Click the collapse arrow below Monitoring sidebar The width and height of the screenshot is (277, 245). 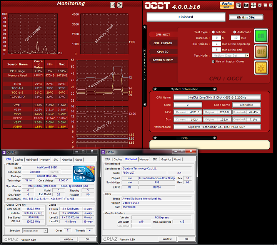[145, 104]
